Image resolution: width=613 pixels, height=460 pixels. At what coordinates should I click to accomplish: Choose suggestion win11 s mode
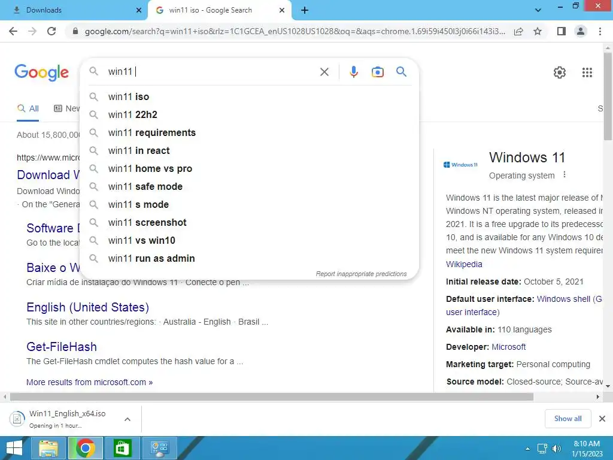pyautogui.click(x=249, y=205)
